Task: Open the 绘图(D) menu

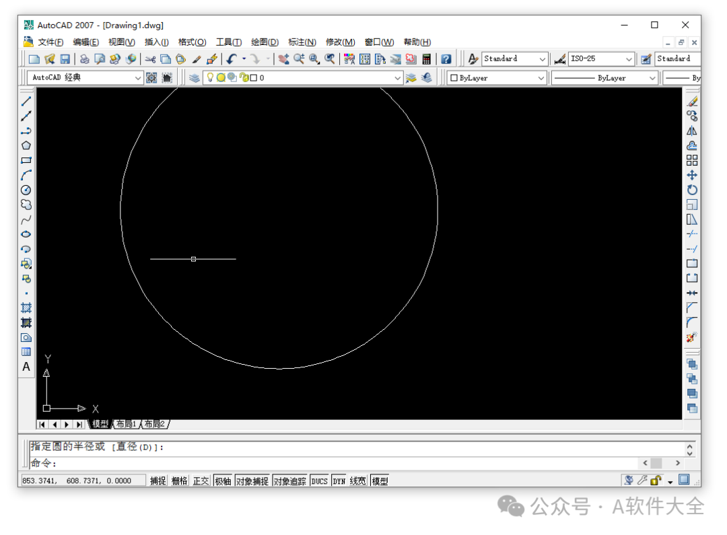Action: click(x=265, y=42)
